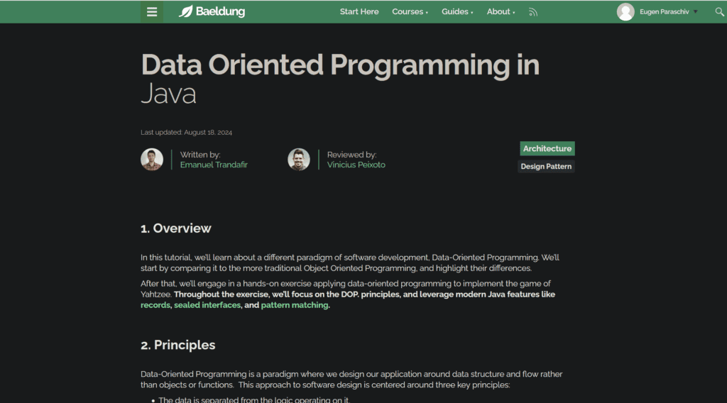Viewport: 727px width, 403px height.
Task: Open the RSS feed icon
Action: [533, 12]
